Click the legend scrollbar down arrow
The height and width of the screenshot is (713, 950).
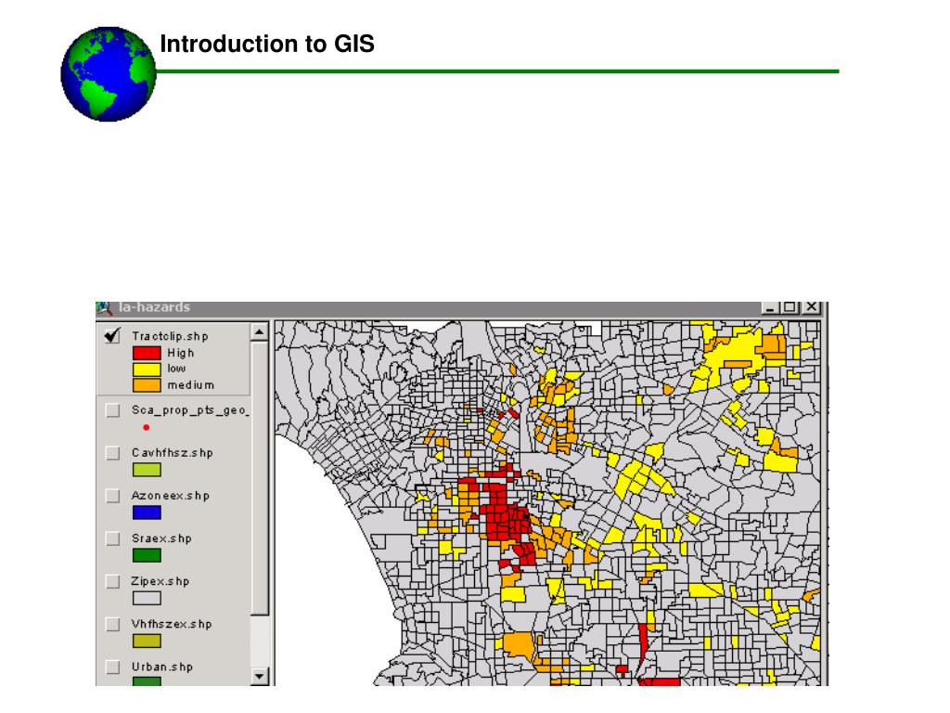(260, 676)
